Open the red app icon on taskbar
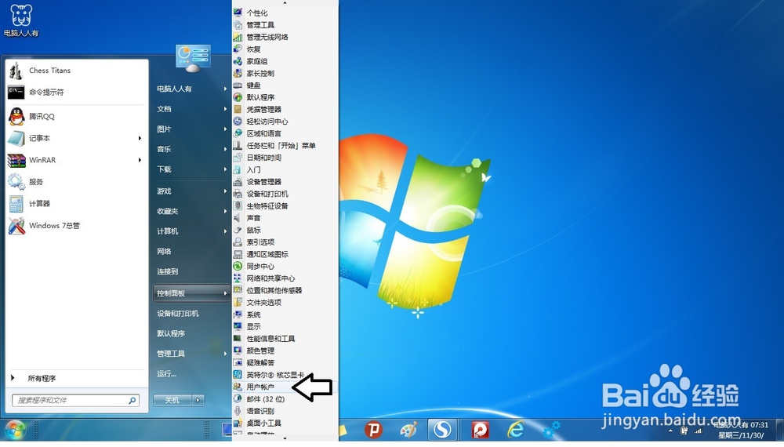 pyautogui.click(x=481, y=430)
